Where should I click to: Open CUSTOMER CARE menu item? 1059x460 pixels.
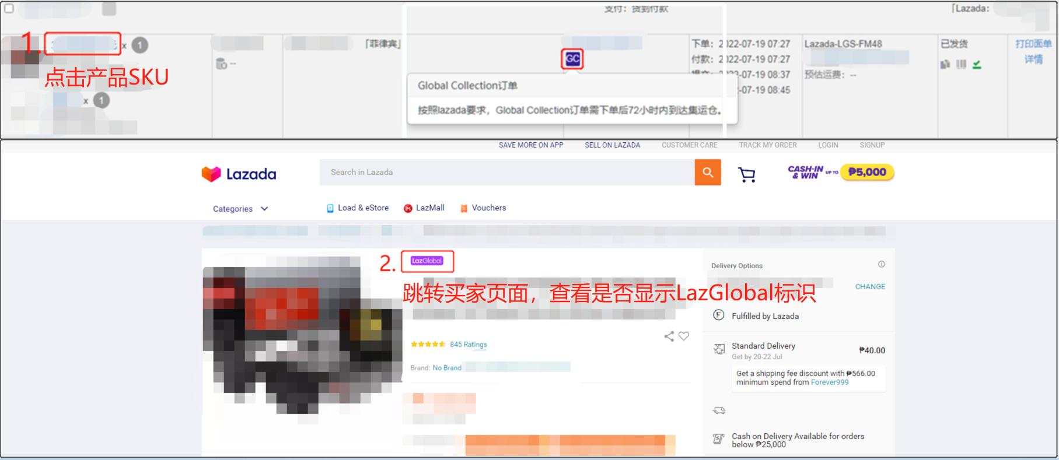click(690, 145)
